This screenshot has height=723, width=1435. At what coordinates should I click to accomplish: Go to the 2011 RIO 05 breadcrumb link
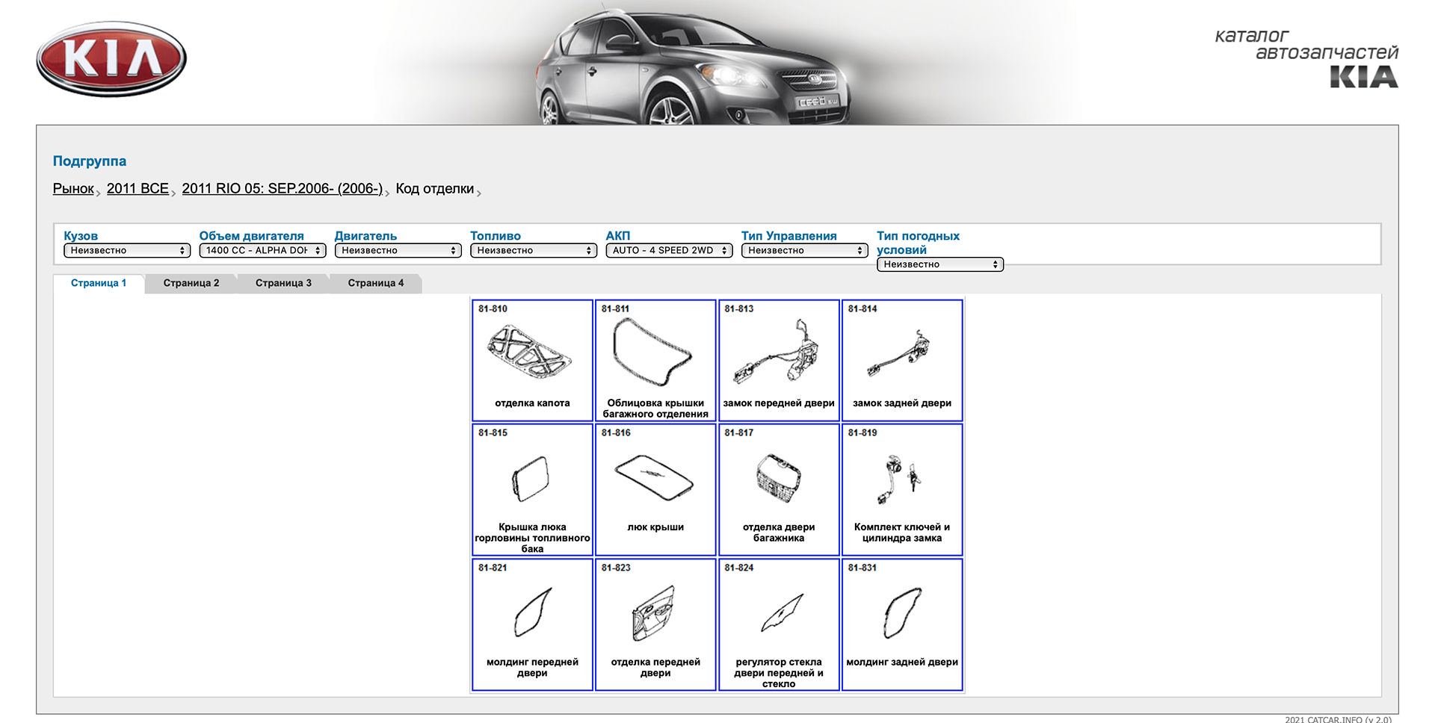tap(282, 189)
